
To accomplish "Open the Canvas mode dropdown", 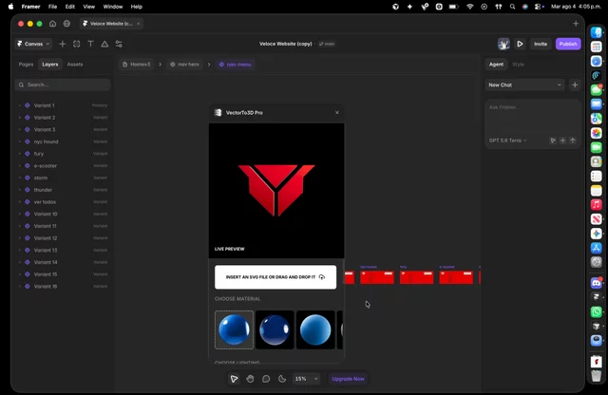I will click(33, 44).
